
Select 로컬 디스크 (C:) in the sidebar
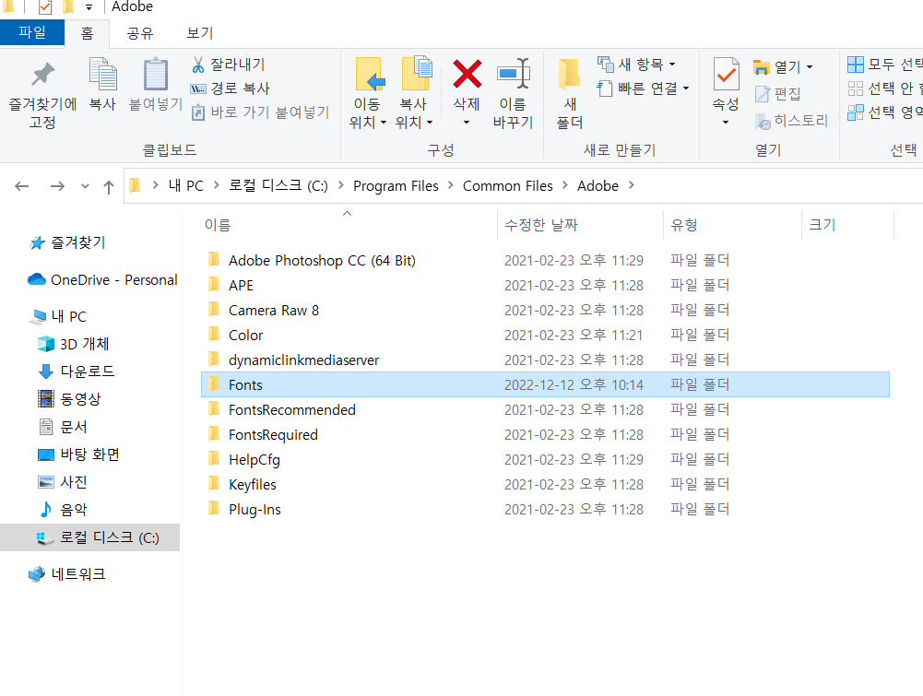(x=90, y=537)
